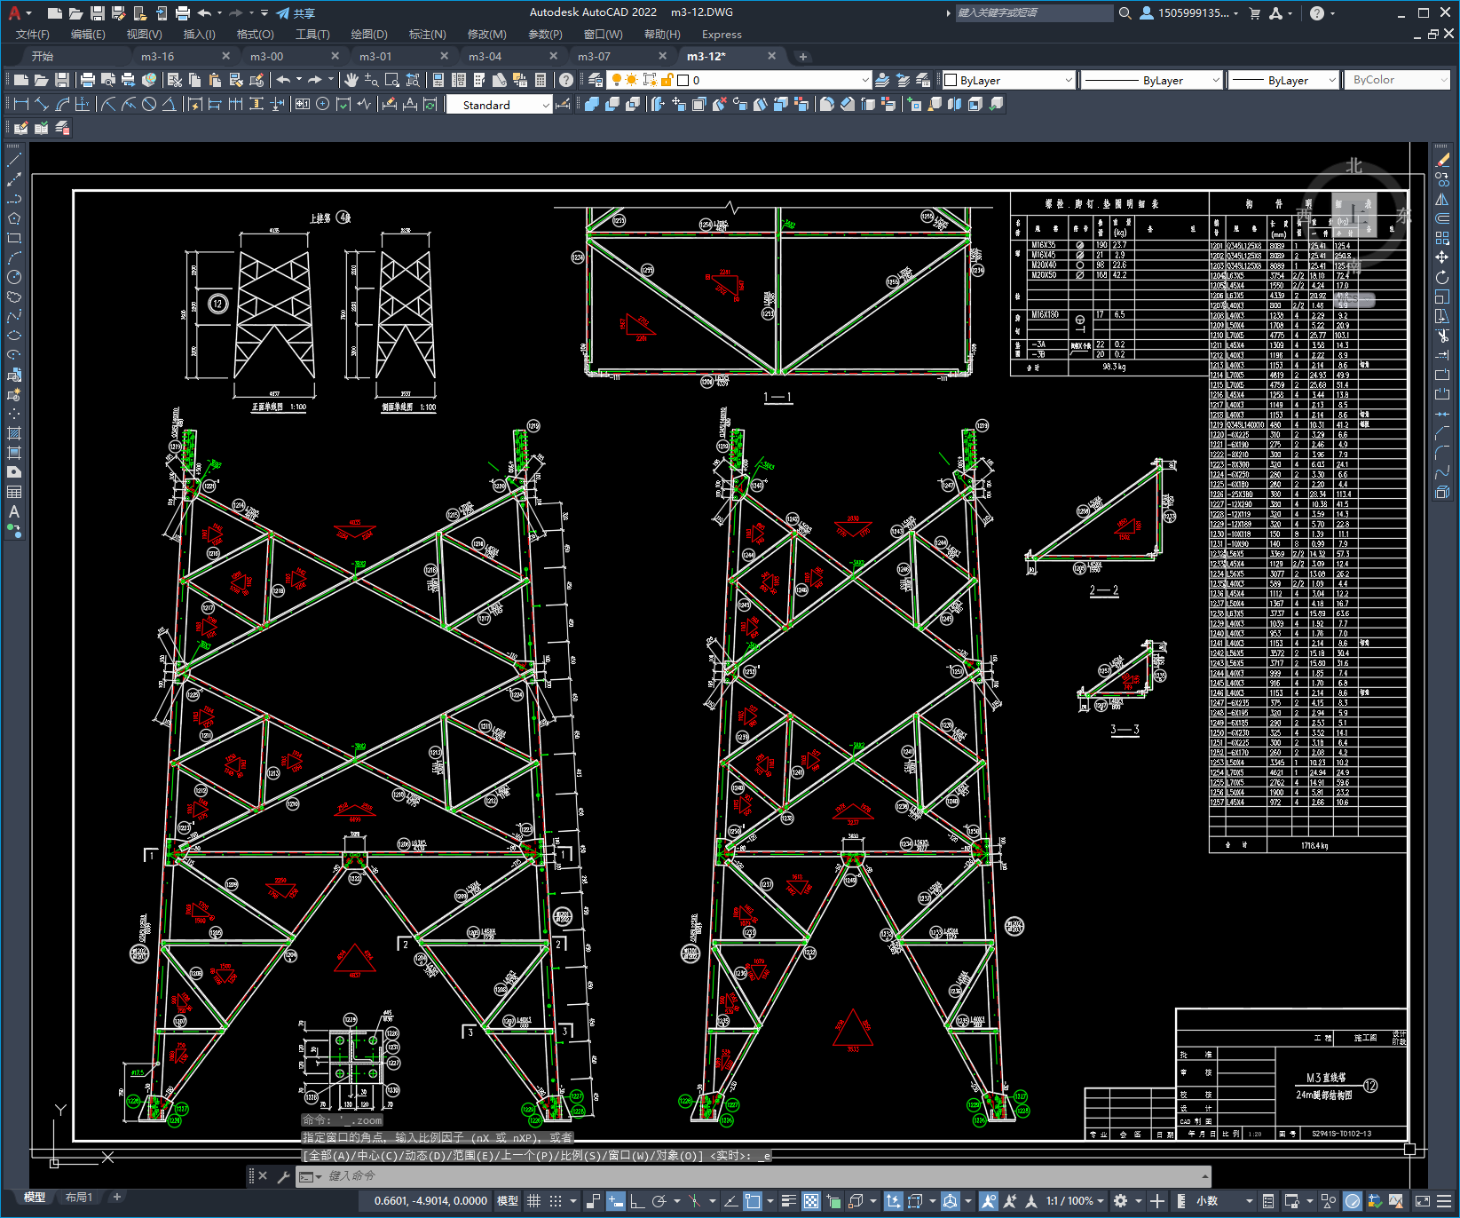Click the Help question mark icon
The image size is (1460, 1218).
tap(566, 80)
